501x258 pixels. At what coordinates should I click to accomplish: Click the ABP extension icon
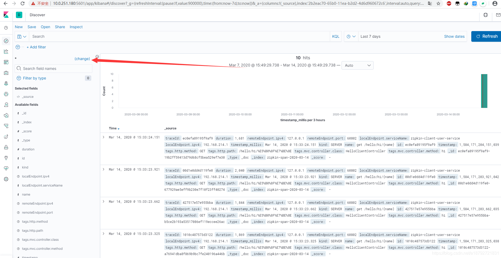449,3
